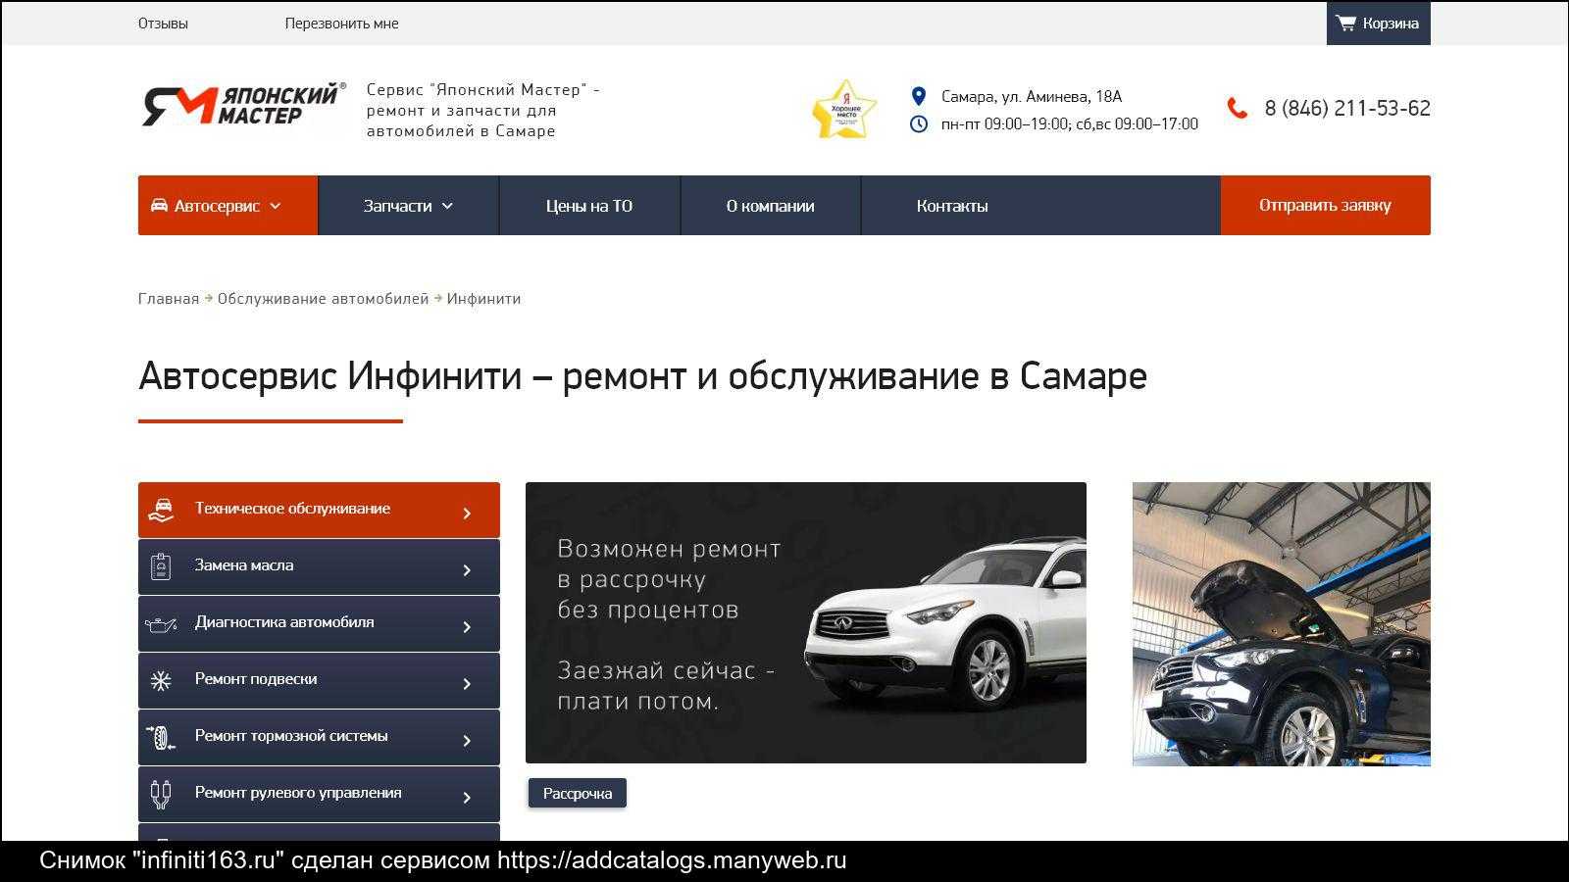Screen dimensions: 1569x882
Task: Expand Ремонт тормозной системы chevron
Action: [x=467, y=740]
